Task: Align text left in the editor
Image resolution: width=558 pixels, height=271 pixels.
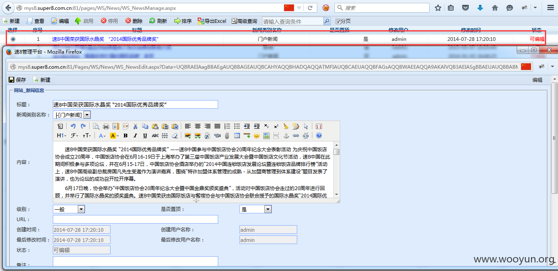Action: click(x=188, y=126)
